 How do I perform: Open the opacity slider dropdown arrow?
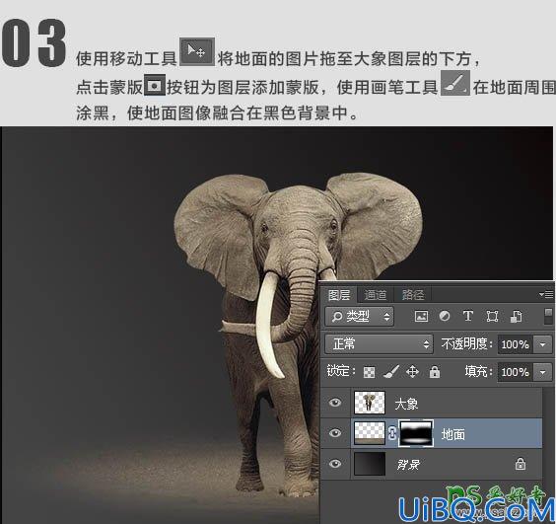pos(543,344)
